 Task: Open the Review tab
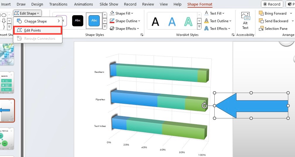(x=148, y=4)
